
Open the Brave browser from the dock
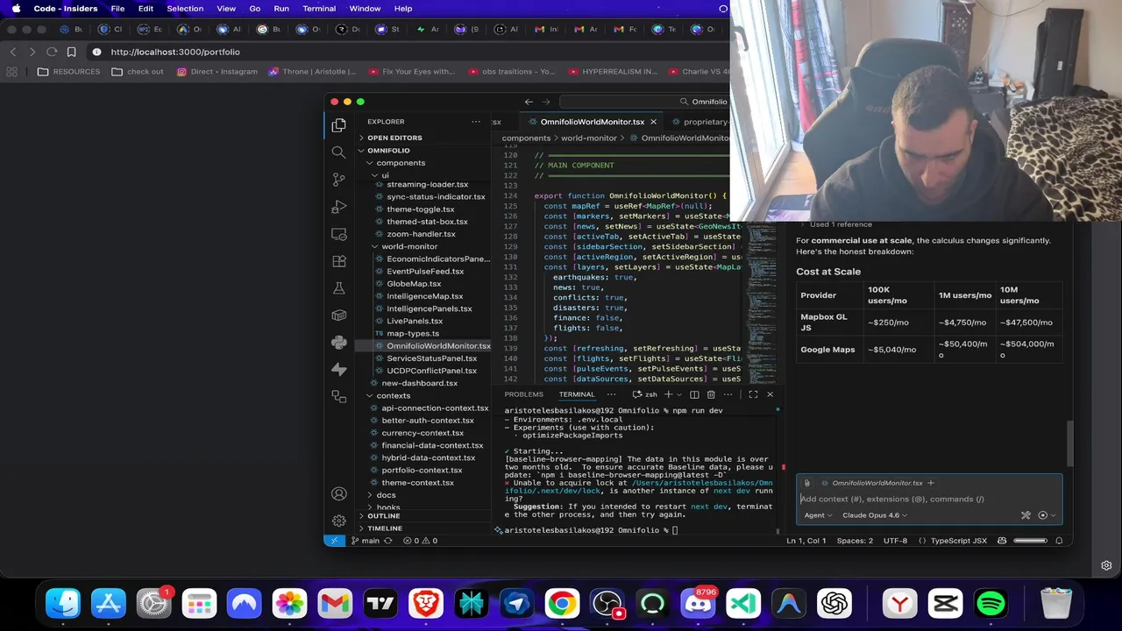(425, 604)
